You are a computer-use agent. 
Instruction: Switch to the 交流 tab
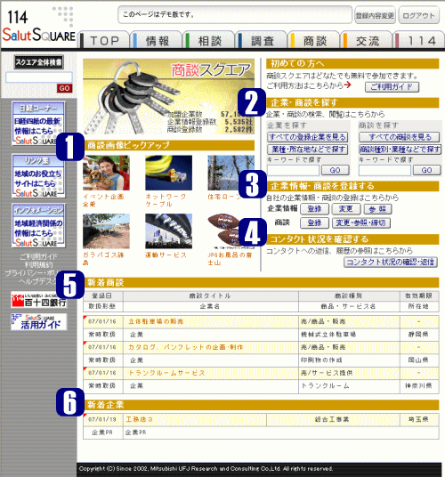pos(367,40)
